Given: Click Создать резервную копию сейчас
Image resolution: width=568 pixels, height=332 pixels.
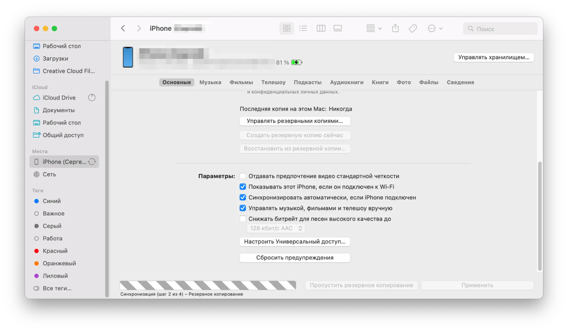Looking at the screenshot, I should [295, 135].
